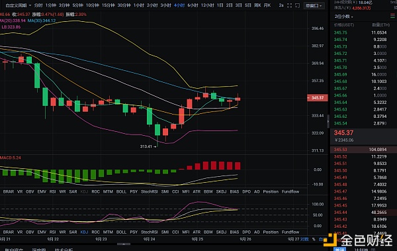The image size is (397, 251).
Task: Select BIAS in bottom indicator row
Action: 234,232
